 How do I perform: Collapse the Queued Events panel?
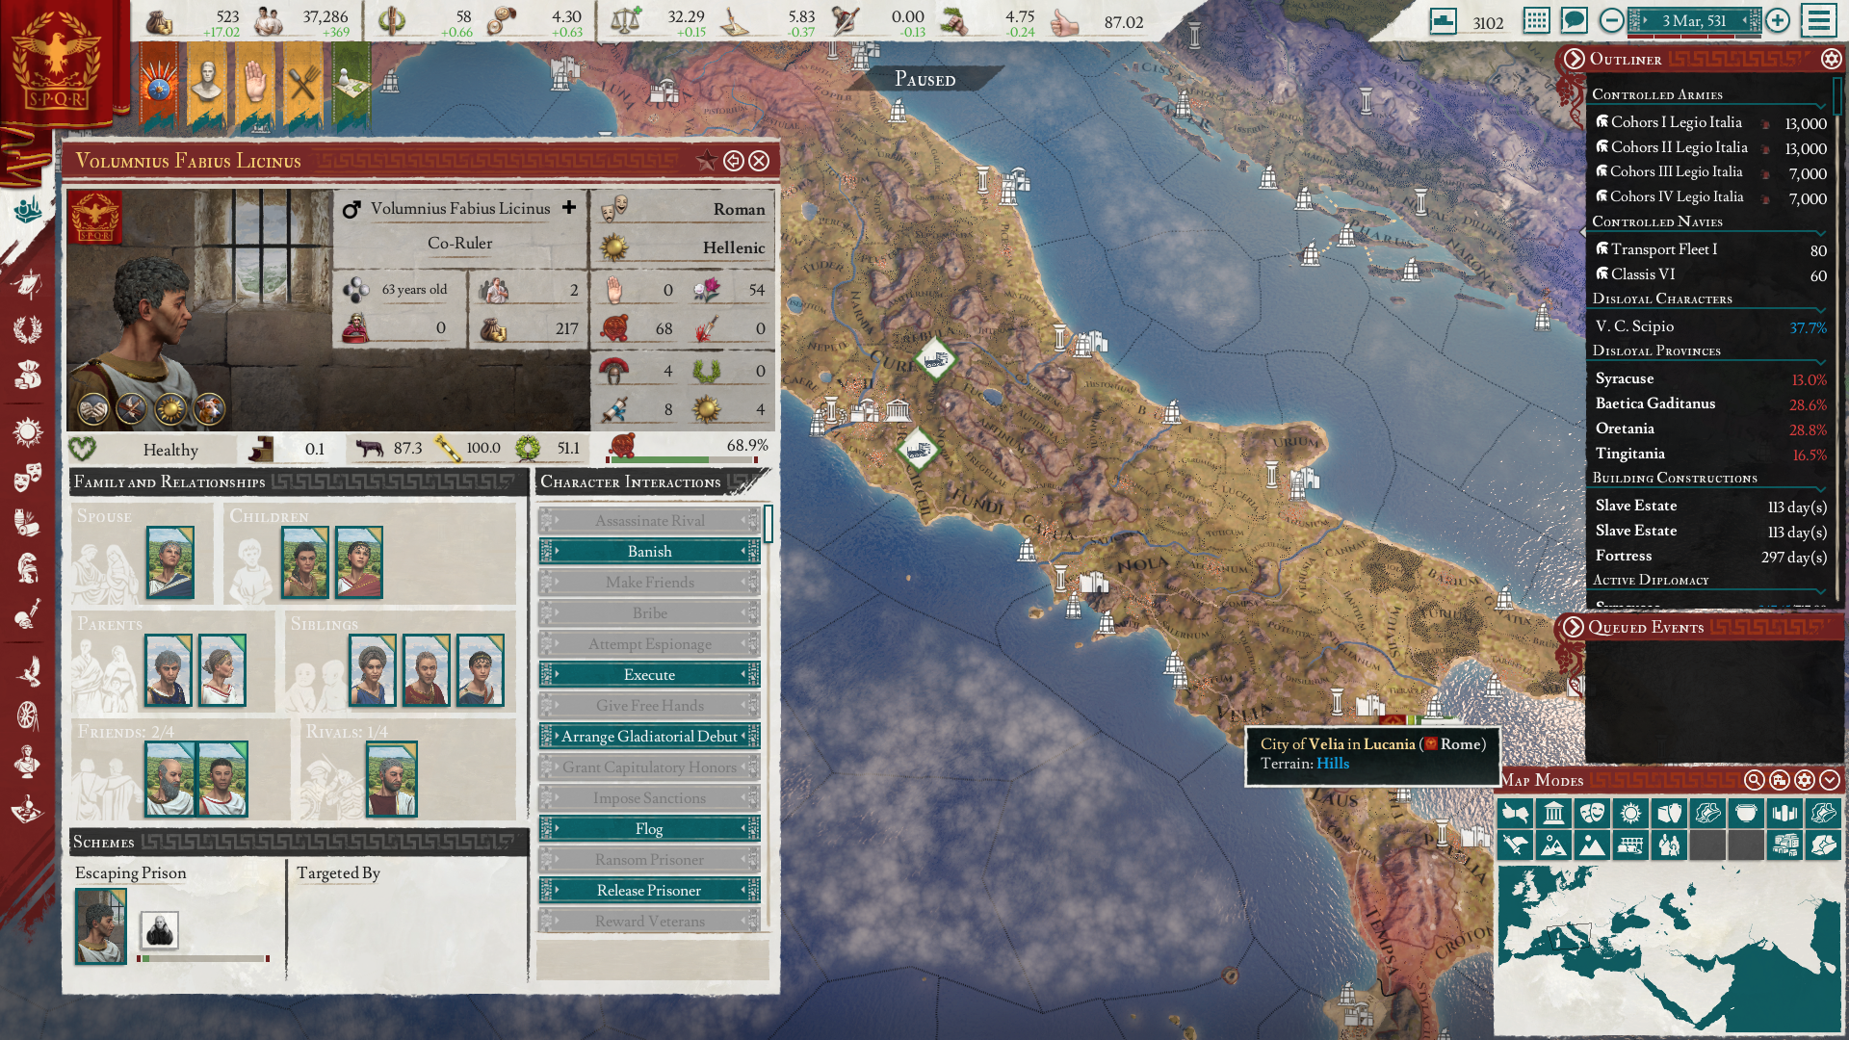[x=1574, y=627]
